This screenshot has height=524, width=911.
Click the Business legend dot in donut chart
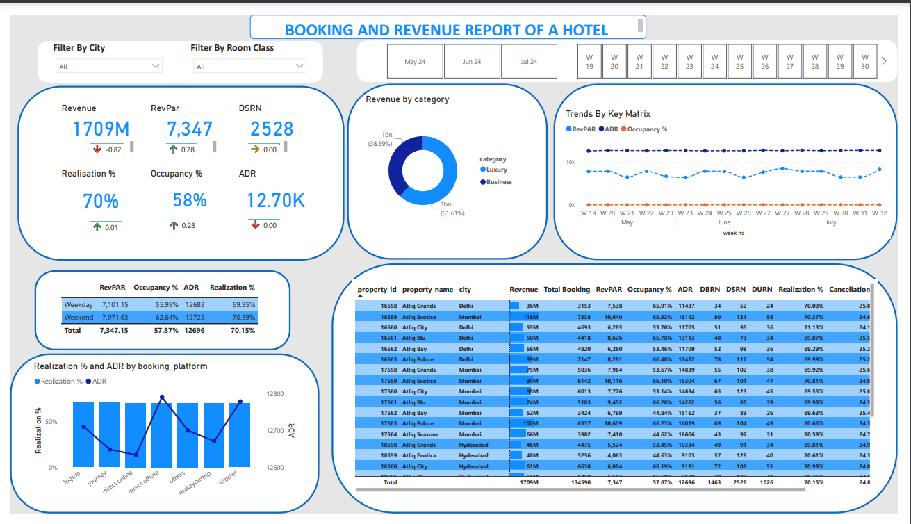pos(482,182)
